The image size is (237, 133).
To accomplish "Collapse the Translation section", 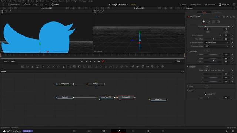I will 188,51.
